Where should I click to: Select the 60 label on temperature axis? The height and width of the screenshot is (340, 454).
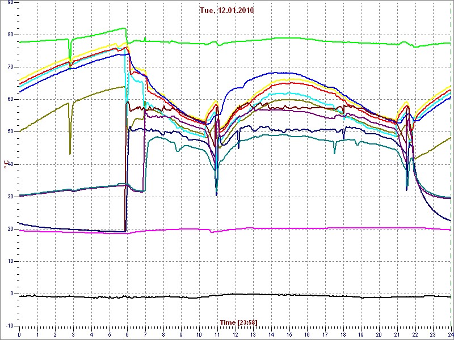click(x=9, y=100)
